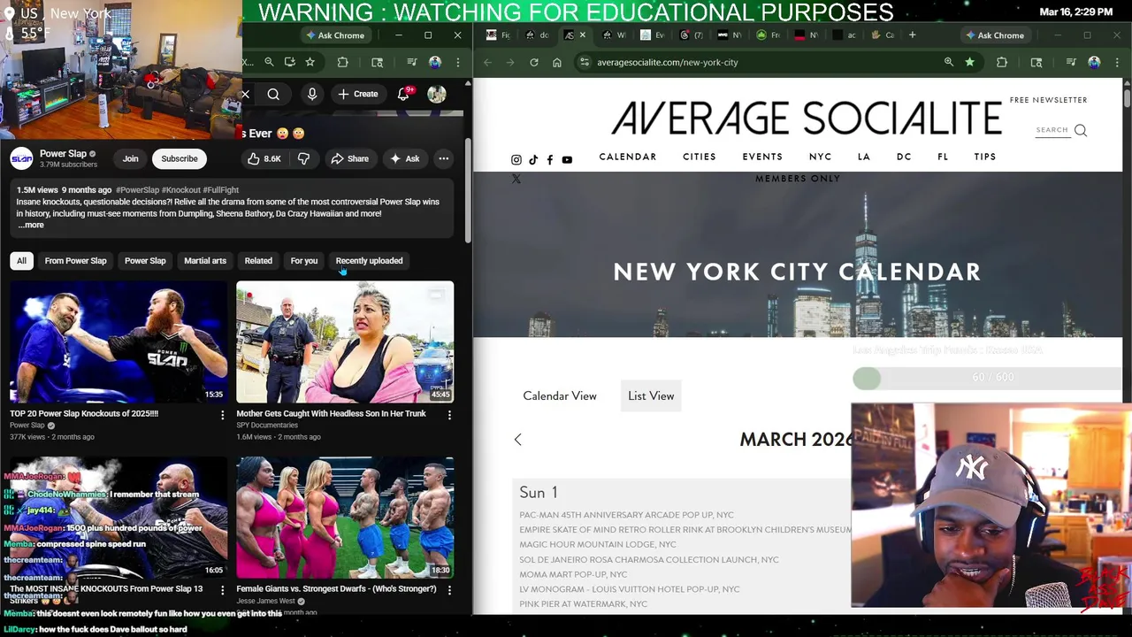Like the video with 8.6K likes
This screenshot has width=1132, height=637.
(x=264, y=158)
